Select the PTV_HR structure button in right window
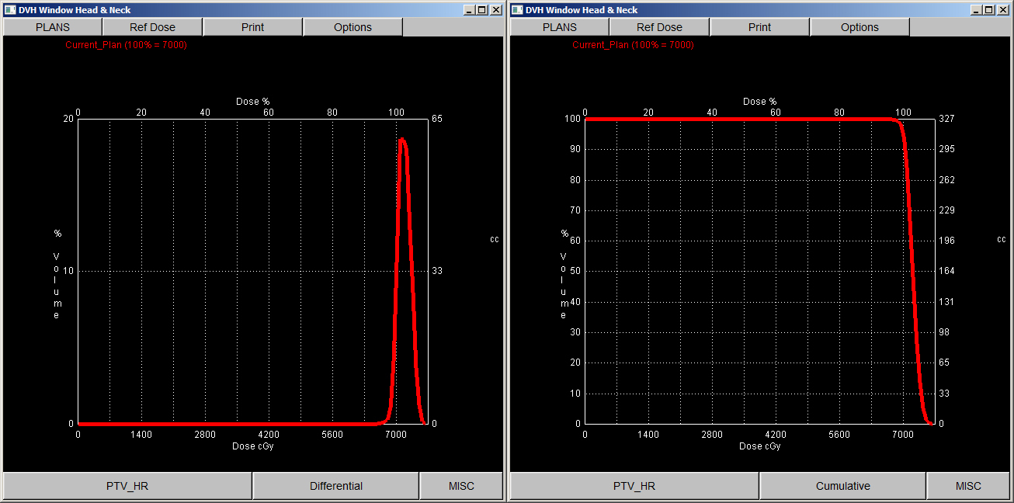The height and width of the screenshot is (503, 1014). 633,485
